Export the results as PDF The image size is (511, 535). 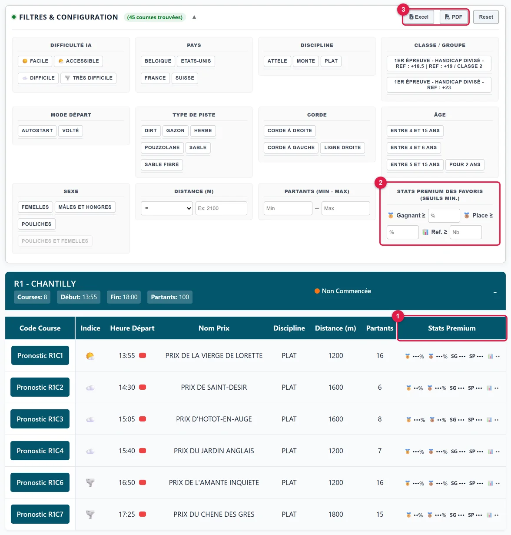[x=454, y=17]
